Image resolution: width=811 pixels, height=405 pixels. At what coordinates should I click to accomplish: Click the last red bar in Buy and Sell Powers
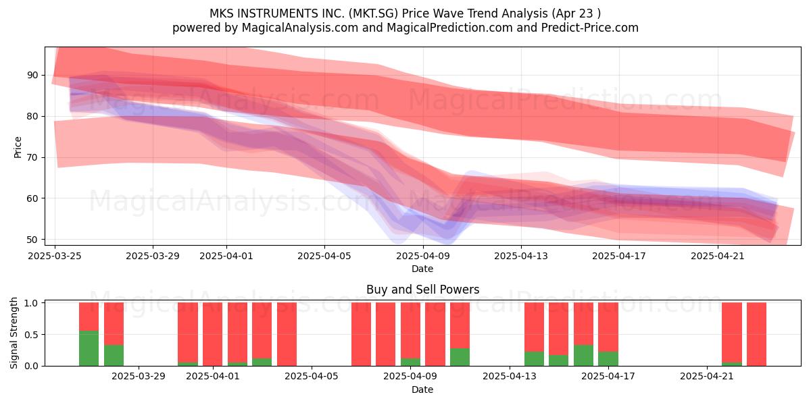(757, 334)
